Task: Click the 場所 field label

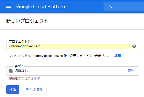Action: coord(19,66)
